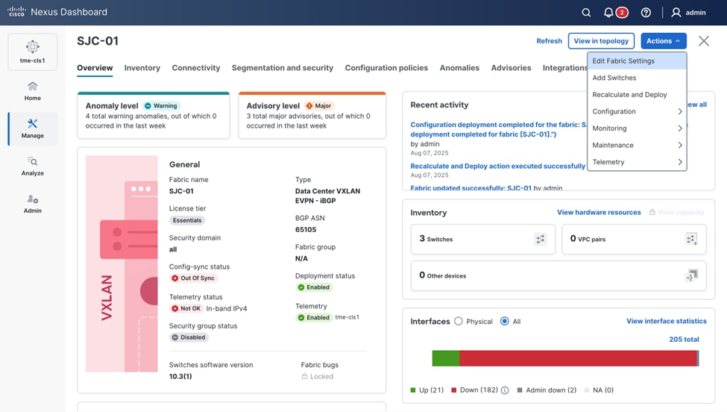Click View in topology button

pyautogui.click(x=601, y=41)
